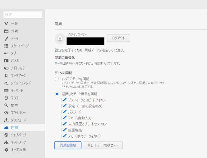Click the スタートページ grid icon
Image resolution: width=207 pixels, height=158 pixels.
6,46
